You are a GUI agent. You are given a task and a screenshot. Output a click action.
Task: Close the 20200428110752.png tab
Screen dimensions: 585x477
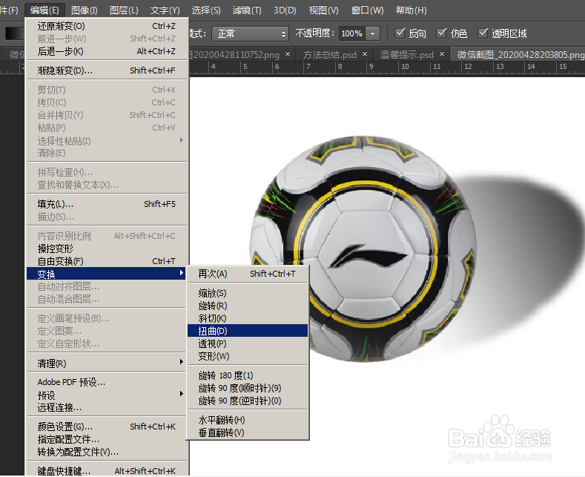(288, 54)
